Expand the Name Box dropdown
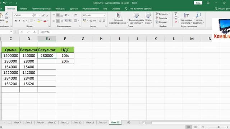Screen dimensions: 230x129 (x=11, y=32)
